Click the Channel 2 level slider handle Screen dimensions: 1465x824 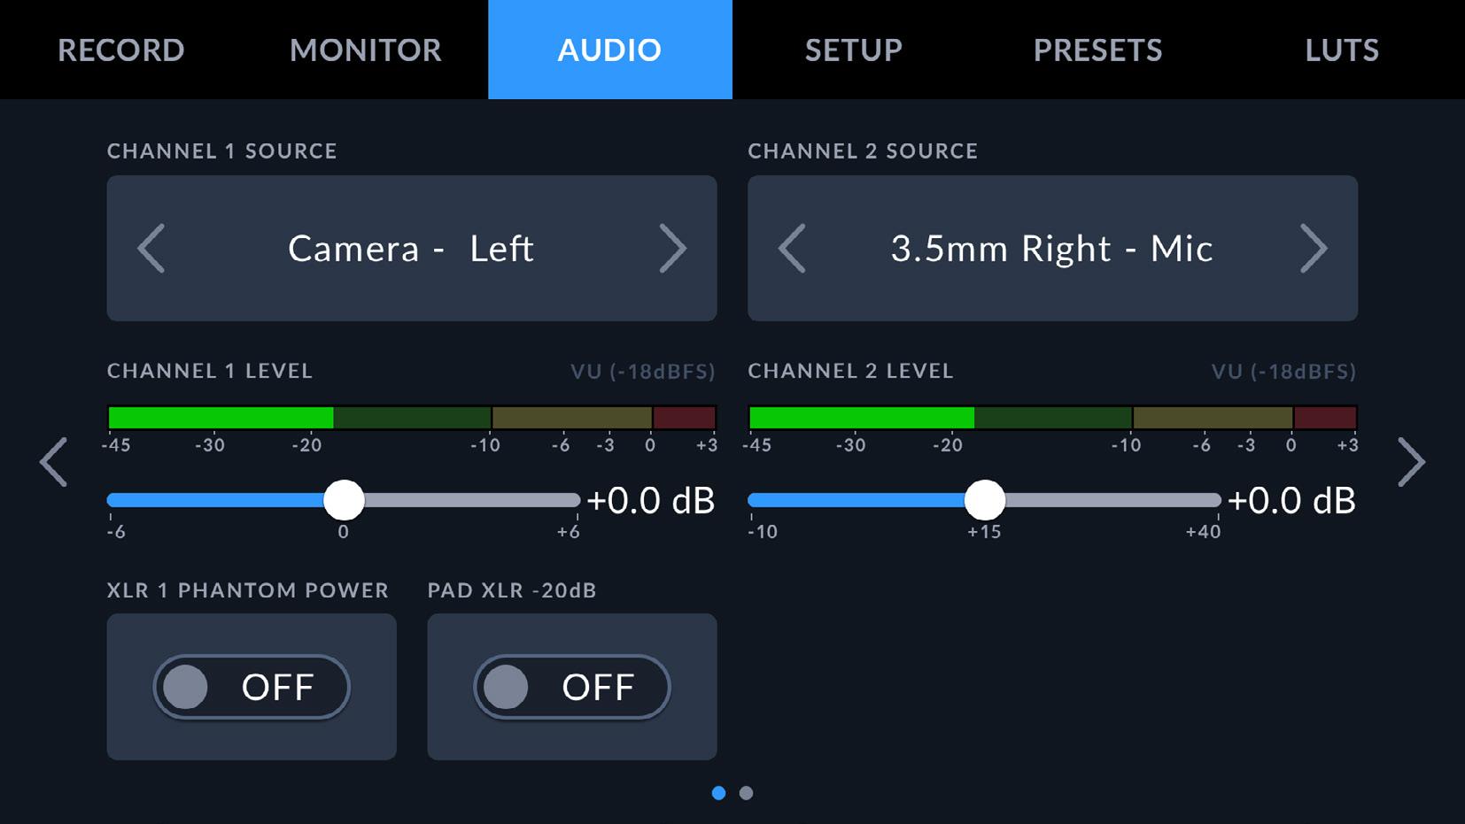[x=985, y=500]
